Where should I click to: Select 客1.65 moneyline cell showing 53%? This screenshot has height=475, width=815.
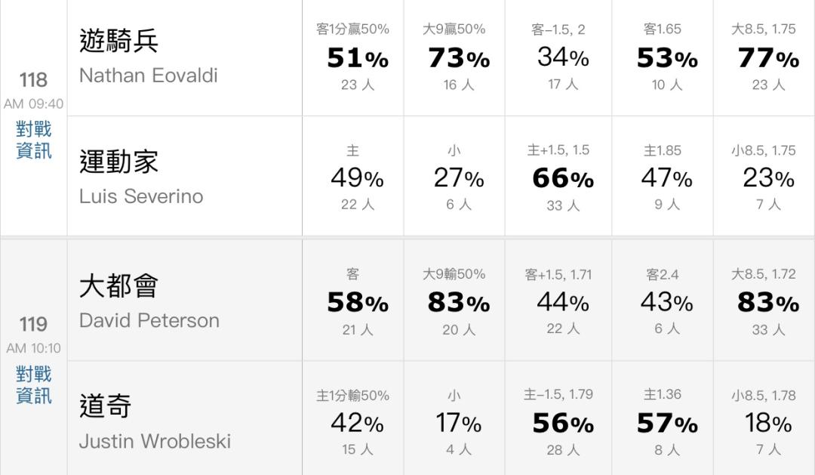(663, 57)
